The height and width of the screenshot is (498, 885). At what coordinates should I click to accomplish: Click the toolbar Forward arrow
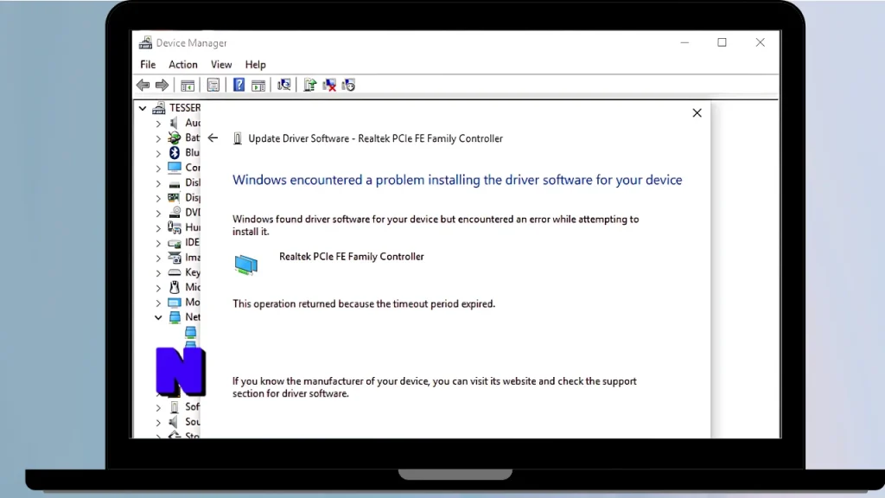click(162, 86)
